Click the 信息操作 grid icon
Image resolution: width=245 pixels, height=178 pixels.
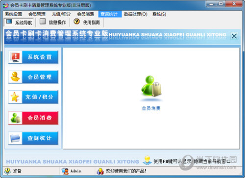43,22
